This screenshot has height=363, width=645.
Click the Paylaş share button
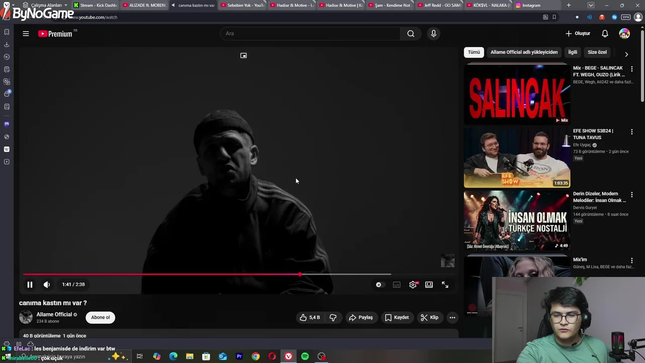[x=361, y=317]
